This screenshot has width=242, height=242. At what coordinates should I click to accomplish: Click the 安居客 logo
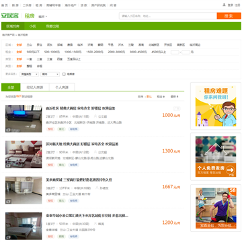click(10, 15)
